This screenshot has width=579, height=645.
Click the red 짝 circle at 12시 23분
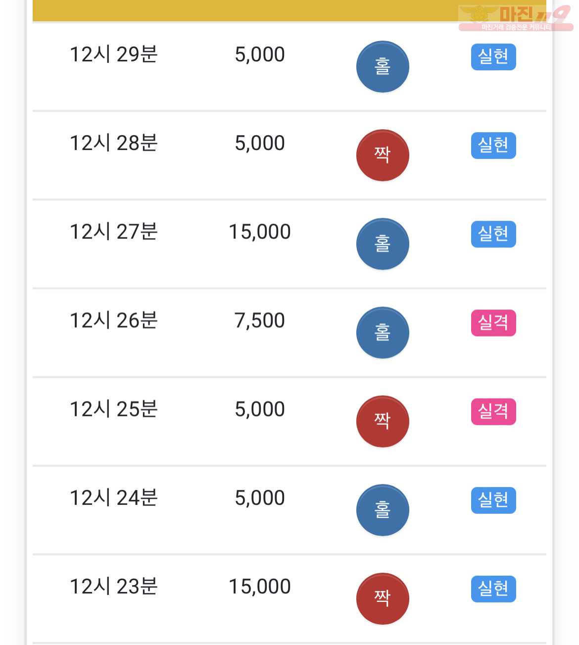pyautogui.click(x=383, y=598)
